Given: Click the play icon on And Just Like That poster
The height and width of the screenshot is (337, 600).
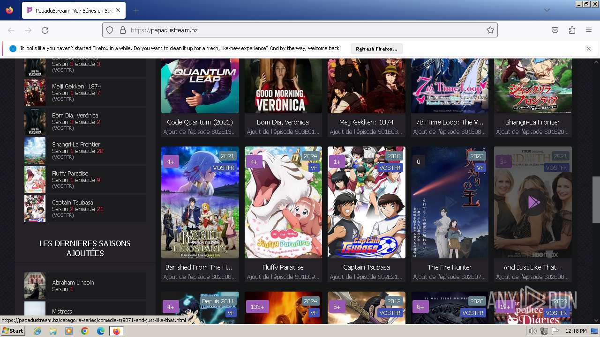Looking at the screenshot, I should (533, 202).
